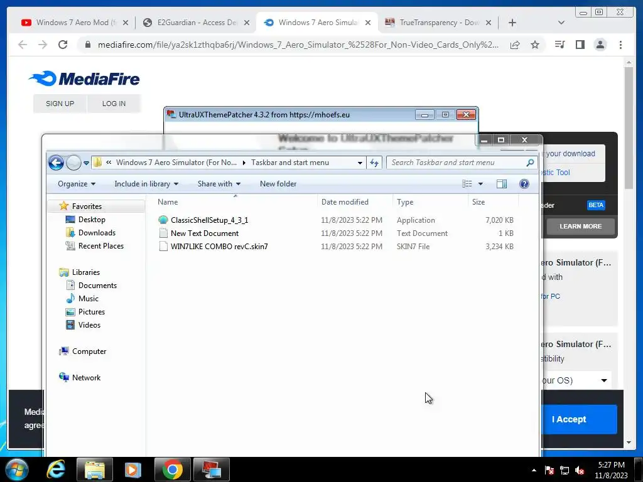
Task: Open Videos library
Action: click(89, 325)
